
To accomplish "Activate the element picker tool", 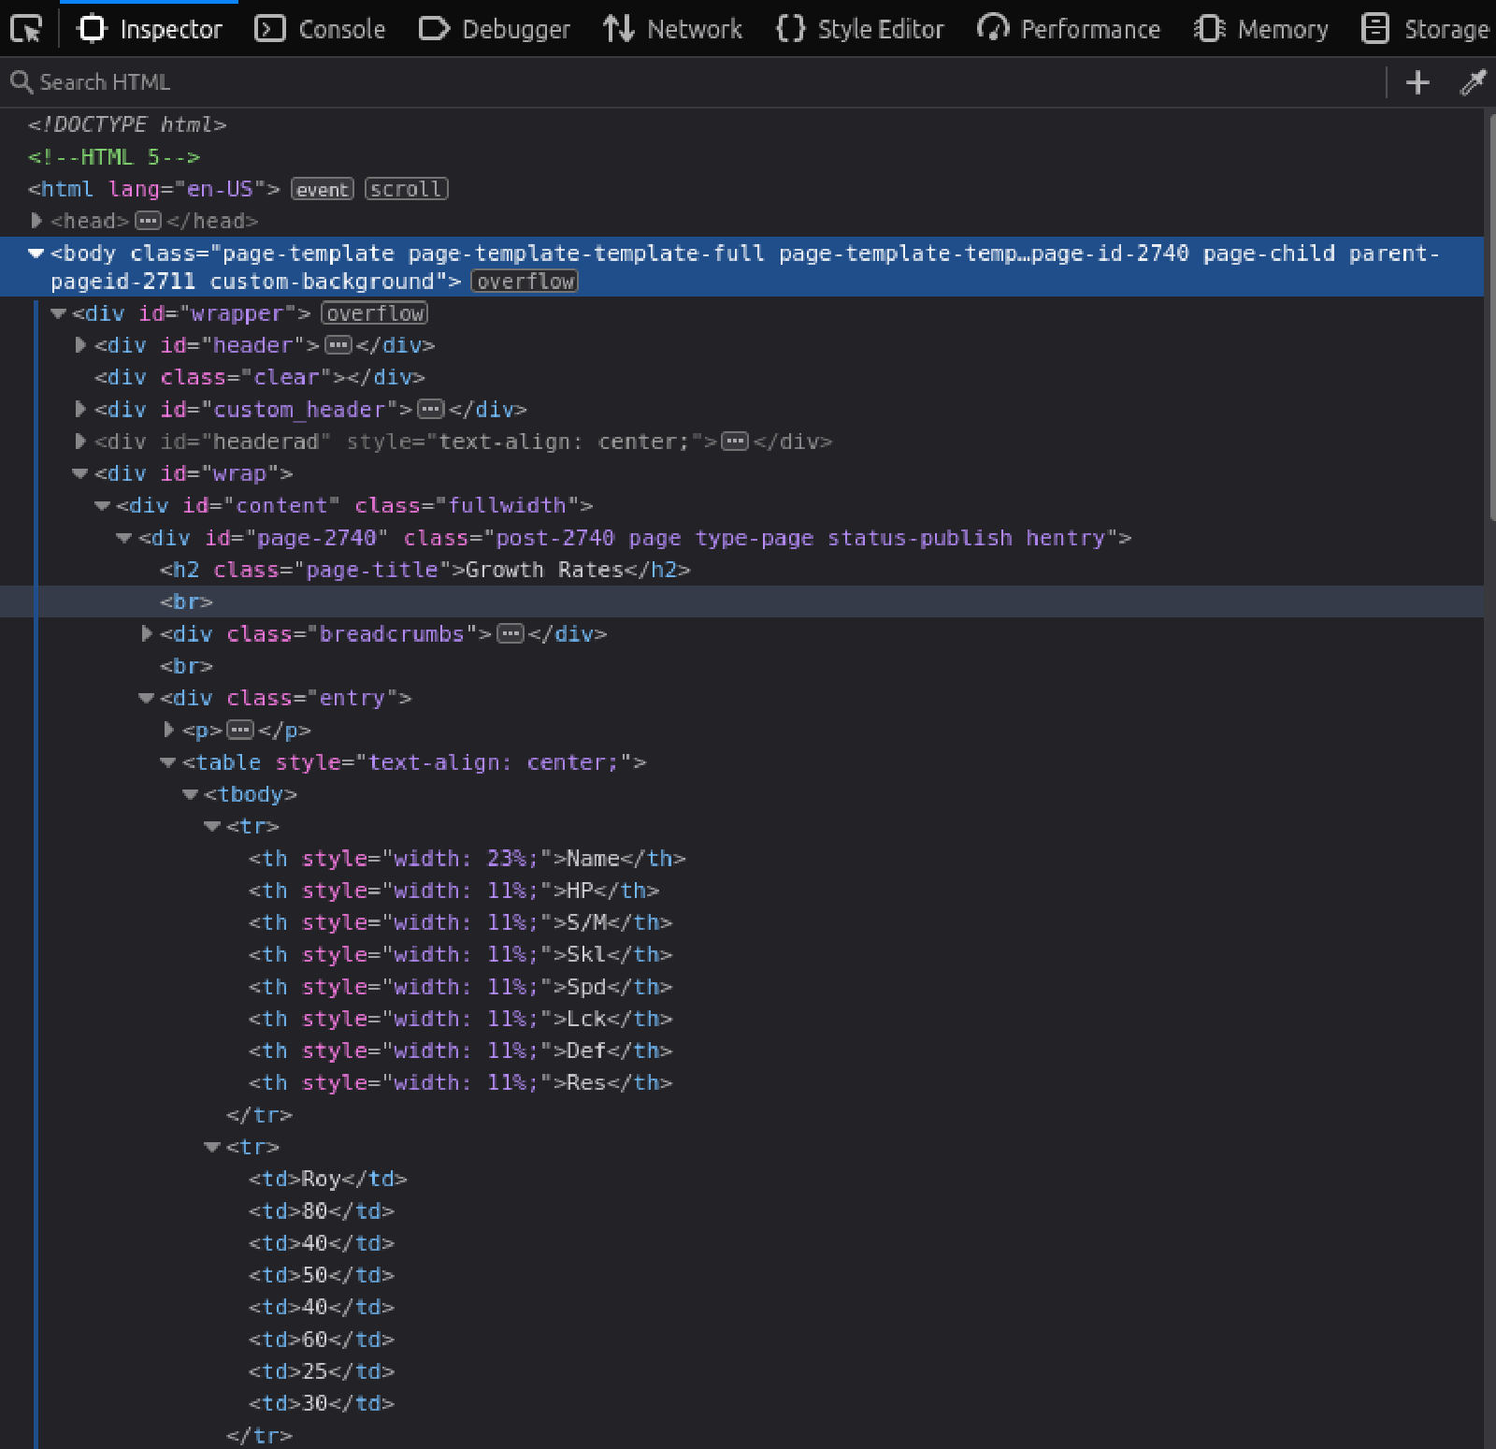I will (26, 30).
